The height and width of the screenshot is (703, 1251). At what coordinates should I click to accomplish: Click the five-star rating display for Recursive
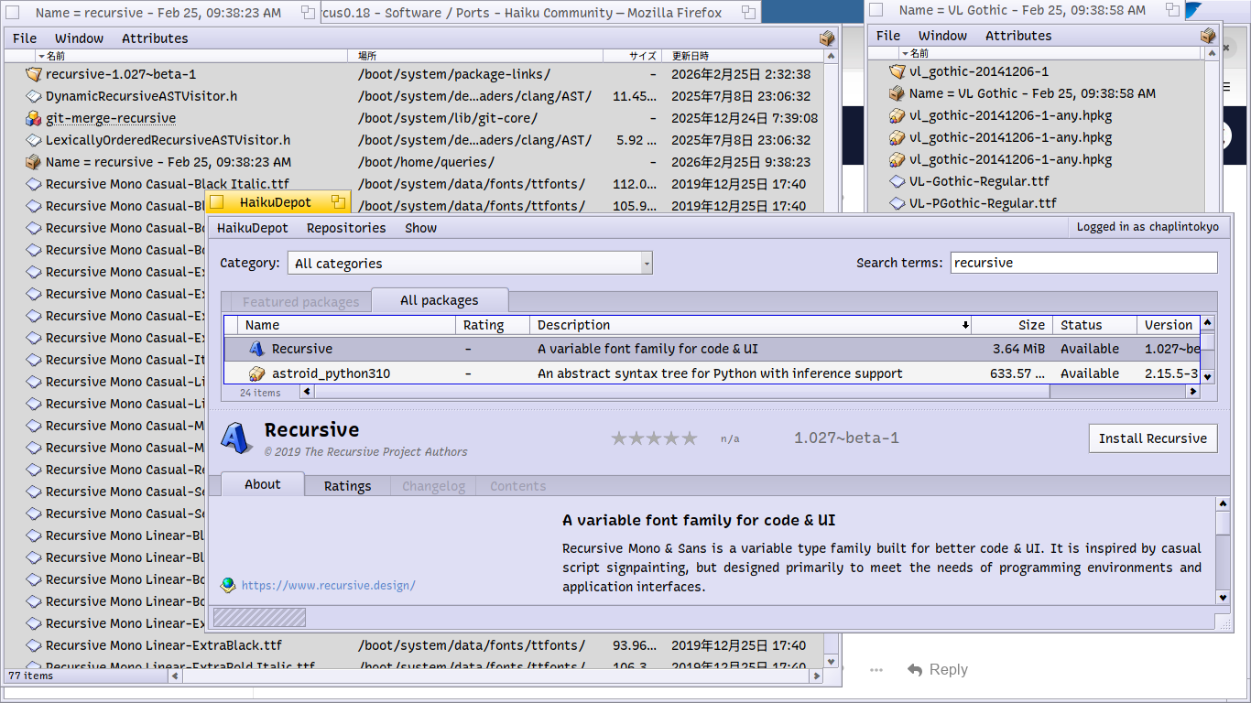pos(654,438)
